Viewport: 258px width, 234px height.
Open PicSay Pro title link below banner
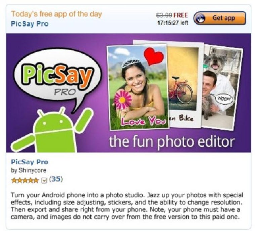(30, 162)
